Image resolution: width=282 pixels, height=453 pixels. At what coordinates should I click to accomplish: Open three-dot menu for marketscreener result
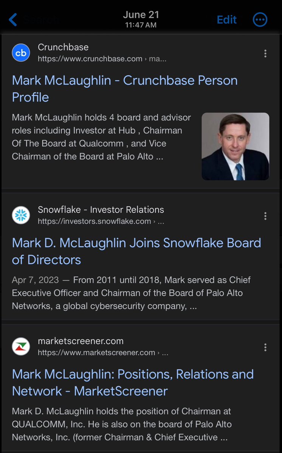[x=265, y=347]
